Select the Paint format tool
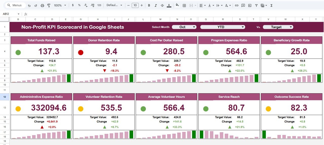Viewport: 324px width, 145px height. [x=49, y=5]
